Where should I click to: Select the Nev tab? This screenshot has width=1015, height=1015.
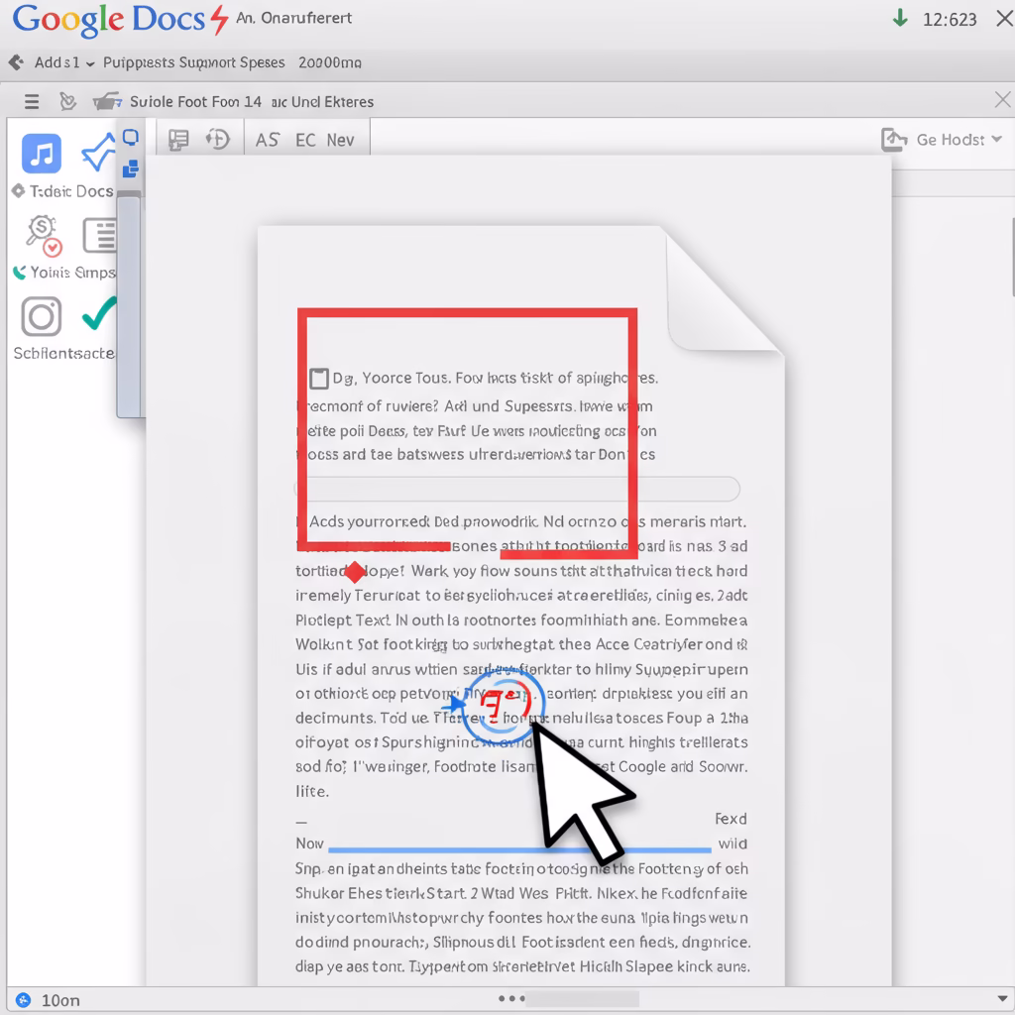click(341, 140)
